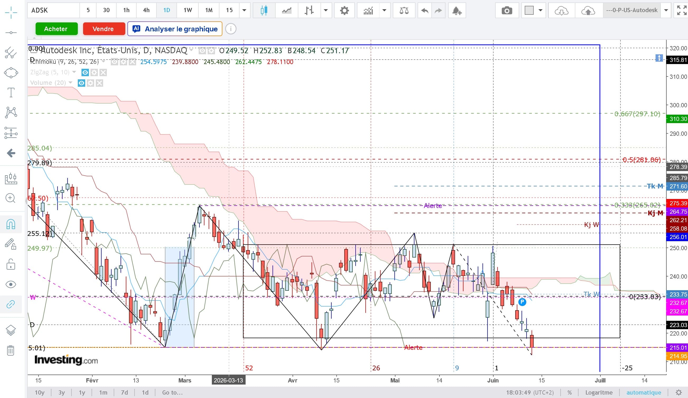
Task: Switch to the 1W timeframe
Action: click(188, 10)
